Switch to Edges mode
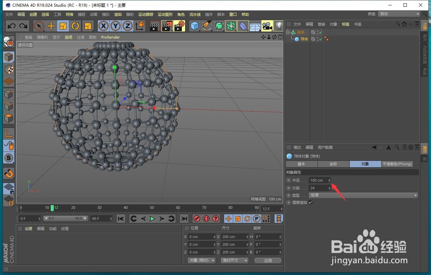Screen dimensions: 431x275 pyautogui.click(x=9, y=106)
